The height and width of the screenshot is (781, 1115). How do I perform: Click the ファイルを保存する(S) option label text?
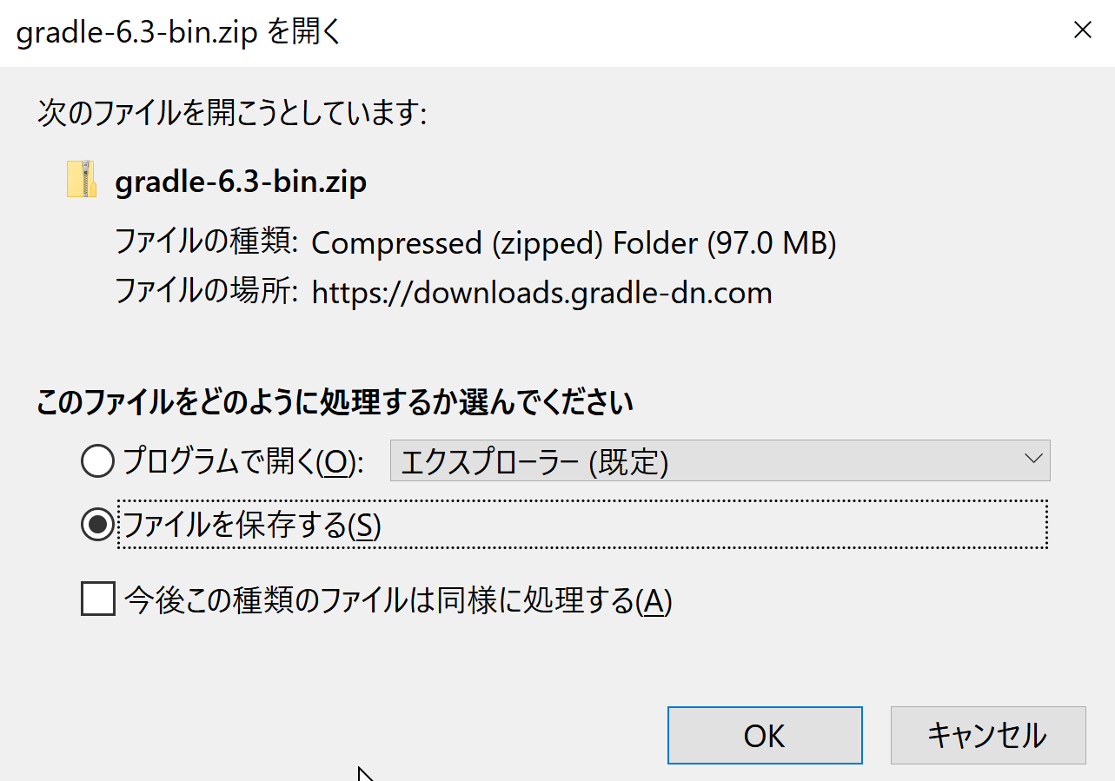pos(252,525)
